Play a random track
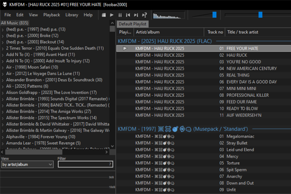Image resolution: width=291 pixels, height=194 pixels. (145, 15)
